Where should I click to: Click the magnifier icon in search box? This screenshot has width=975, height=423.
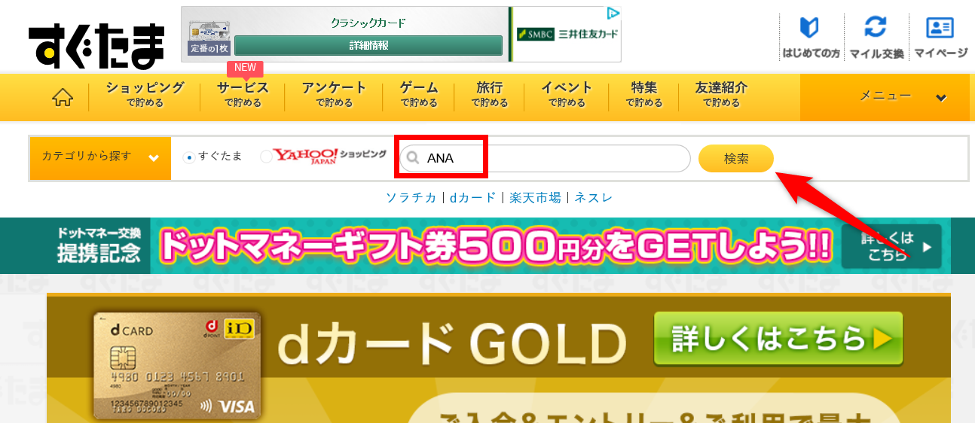coord(413,159)
